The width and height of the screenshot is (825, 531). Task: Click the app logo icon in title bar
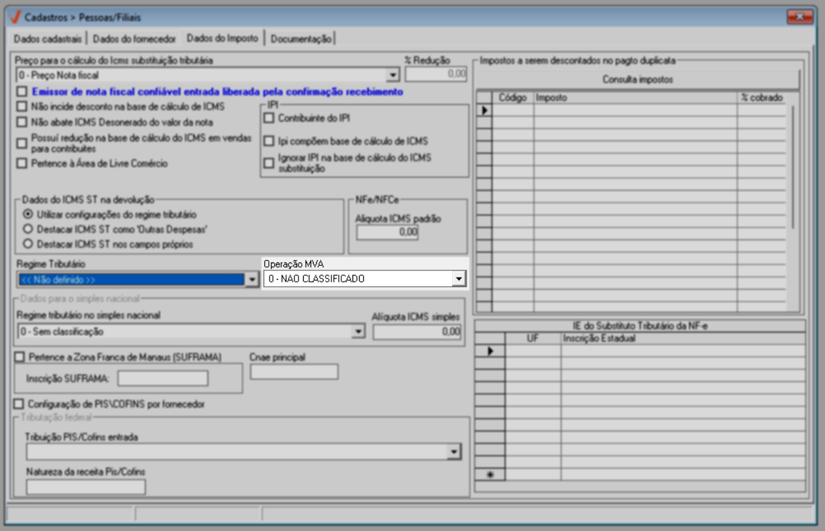tap(16, 16)
